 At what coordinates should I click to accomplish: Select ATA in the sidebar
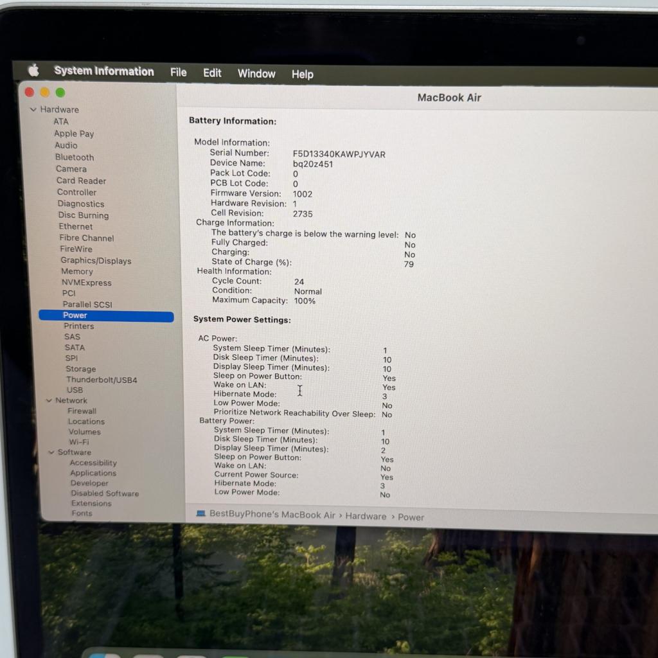pyautogui.click(x=61, y=121)
